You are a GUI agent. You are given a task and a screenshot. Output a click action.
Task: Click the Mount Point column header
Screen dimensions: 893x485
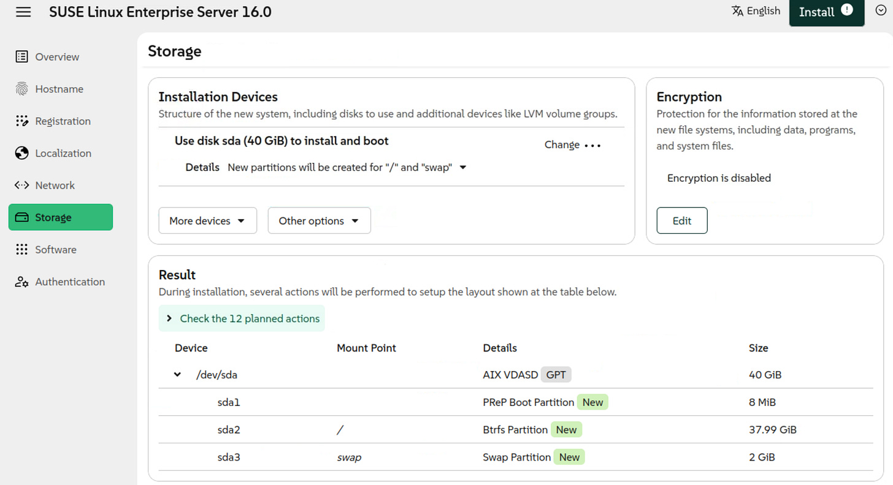(x=366, y=348)
